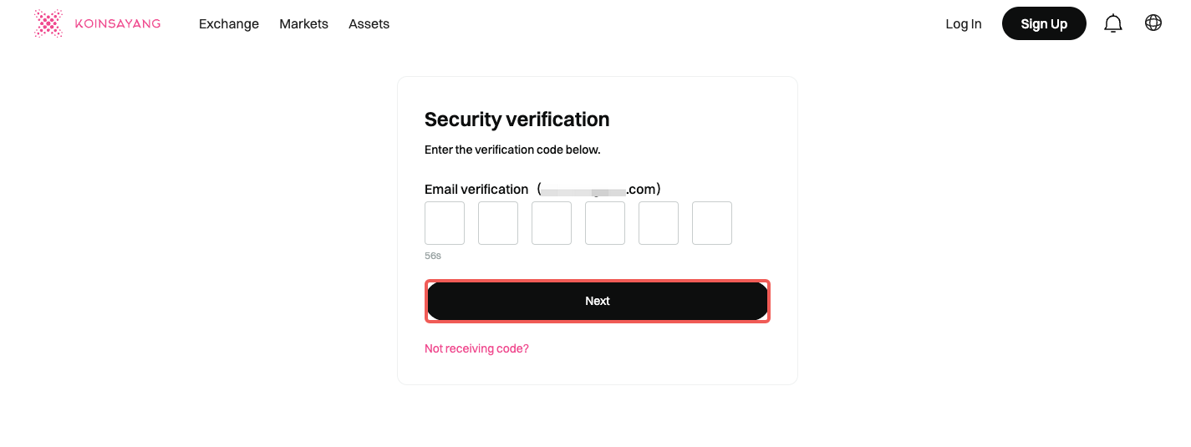The width and height of the screenshot is (1191, 447).
Task: Click the third verification code box
Action: click(x=552, y=223)
